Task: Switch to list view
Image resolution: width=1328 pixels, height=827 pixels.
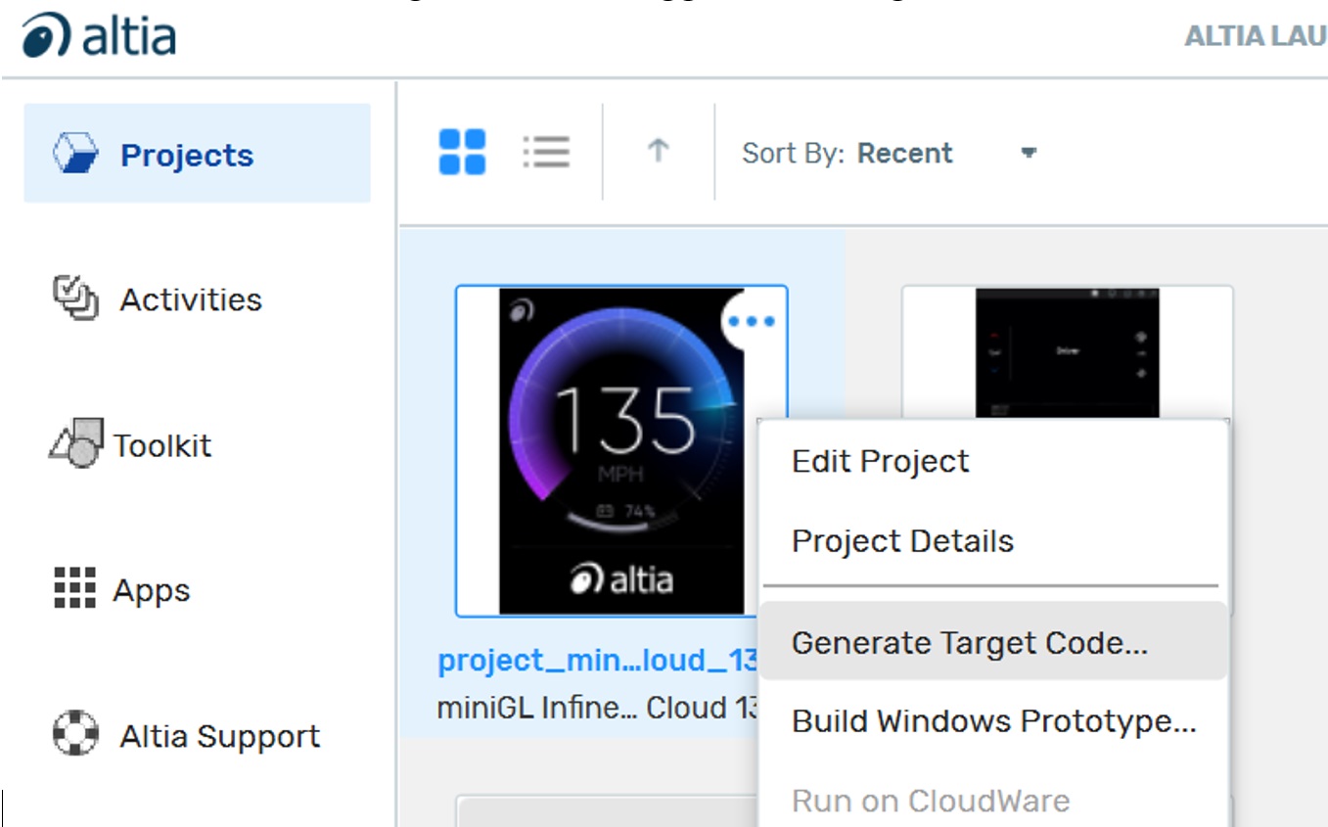Action: pyautogui.click(x=546, y=152)
